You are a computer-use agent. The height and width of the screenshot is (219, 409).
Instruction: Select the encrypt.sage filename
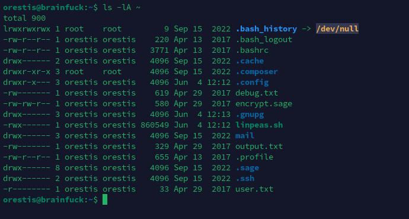(x=264, y=104)
